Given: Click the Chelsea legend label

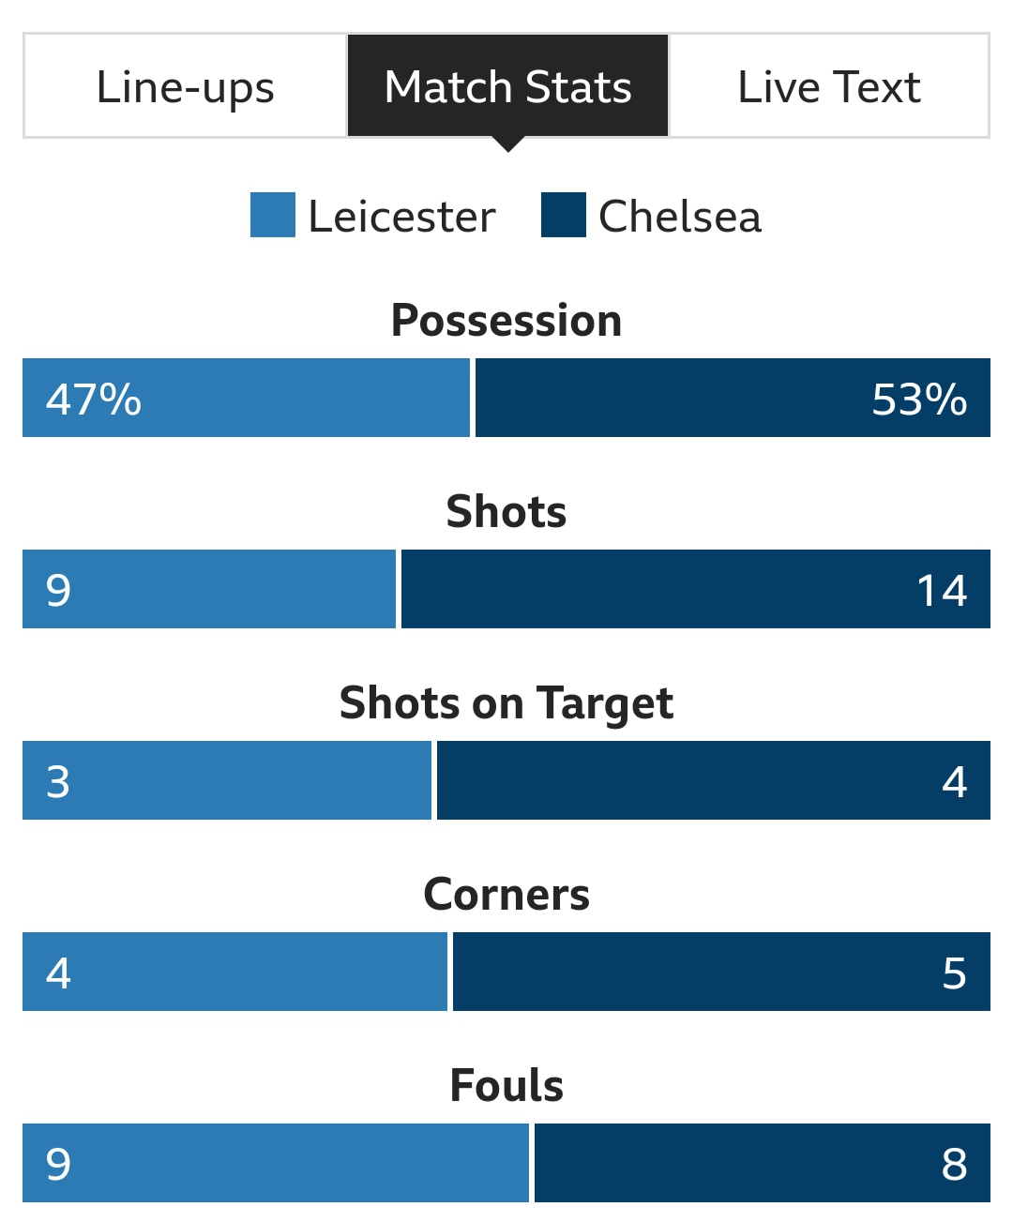Looking at the screenshot, I should (680, 217).
